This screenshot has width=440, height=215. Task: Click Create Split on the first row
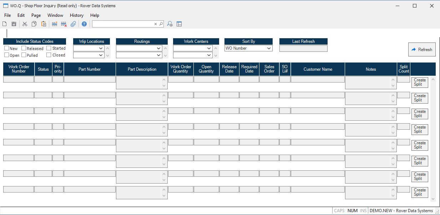(420, 82)
